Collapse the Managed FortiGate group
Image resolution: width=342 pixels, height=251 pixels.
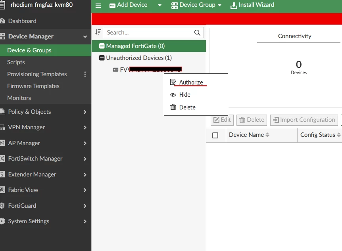pos(102,46)
